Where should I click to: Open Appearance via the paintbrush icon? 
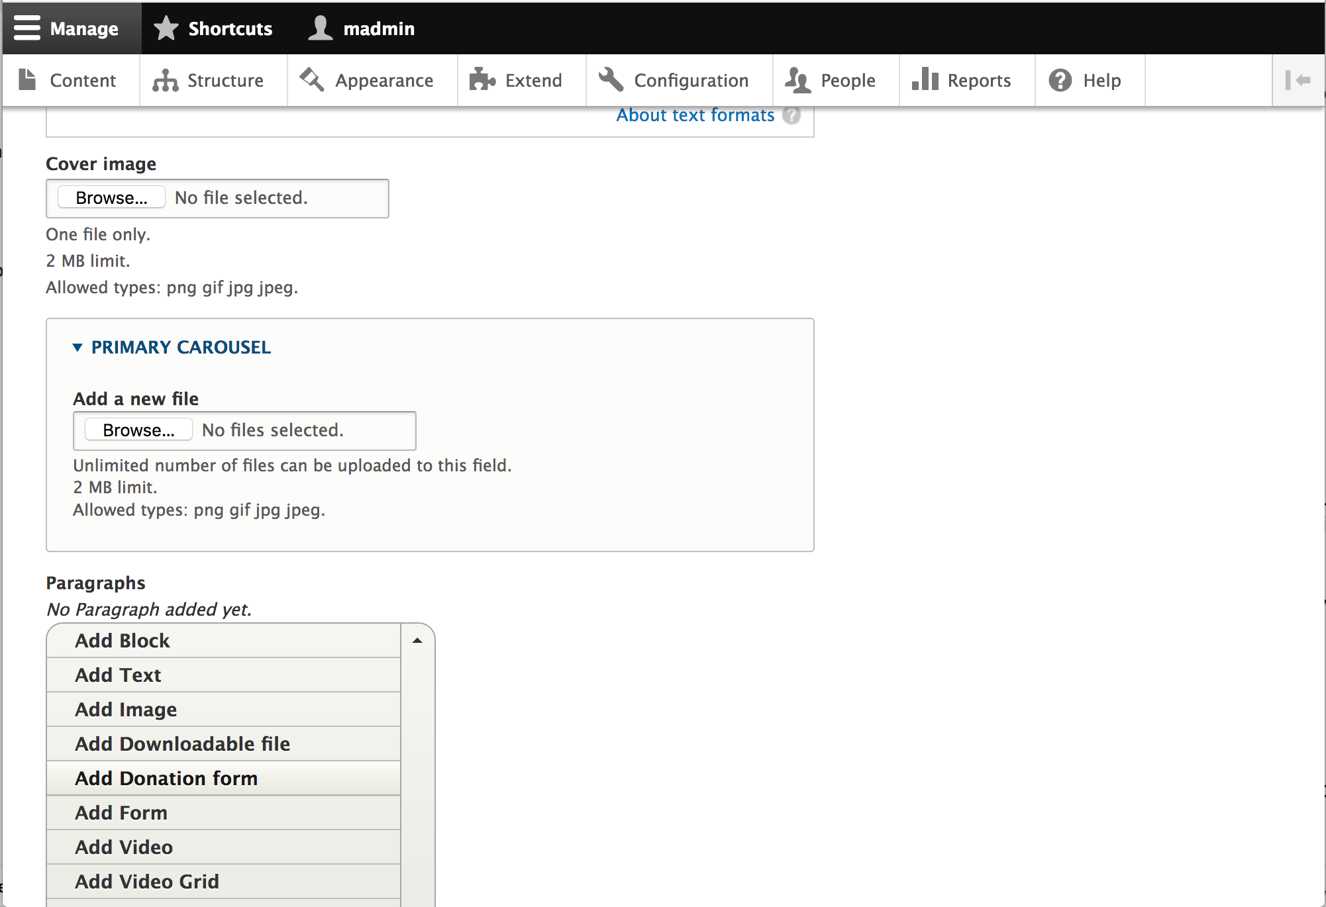[311, 79]
